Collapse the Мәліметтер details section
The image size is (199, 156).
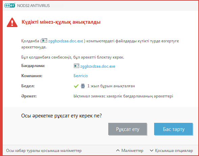point(130,151)
